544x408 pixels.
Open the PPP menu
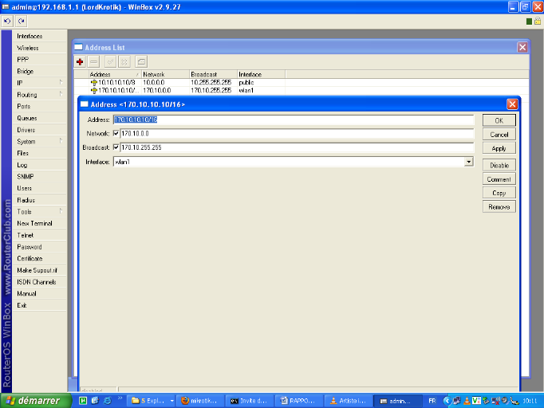pos(40,60)
